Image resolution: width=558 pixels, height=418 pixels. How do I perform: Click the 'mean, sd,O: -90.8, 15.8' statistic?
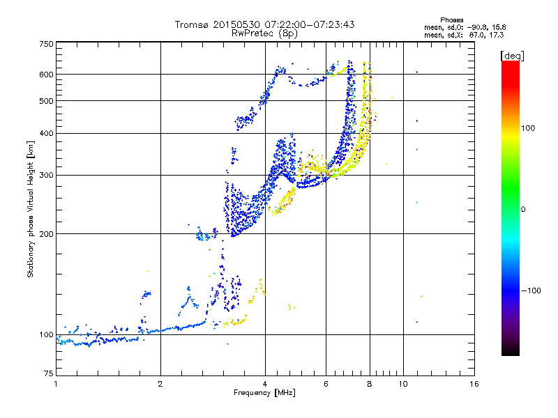(x=465, y=27)
